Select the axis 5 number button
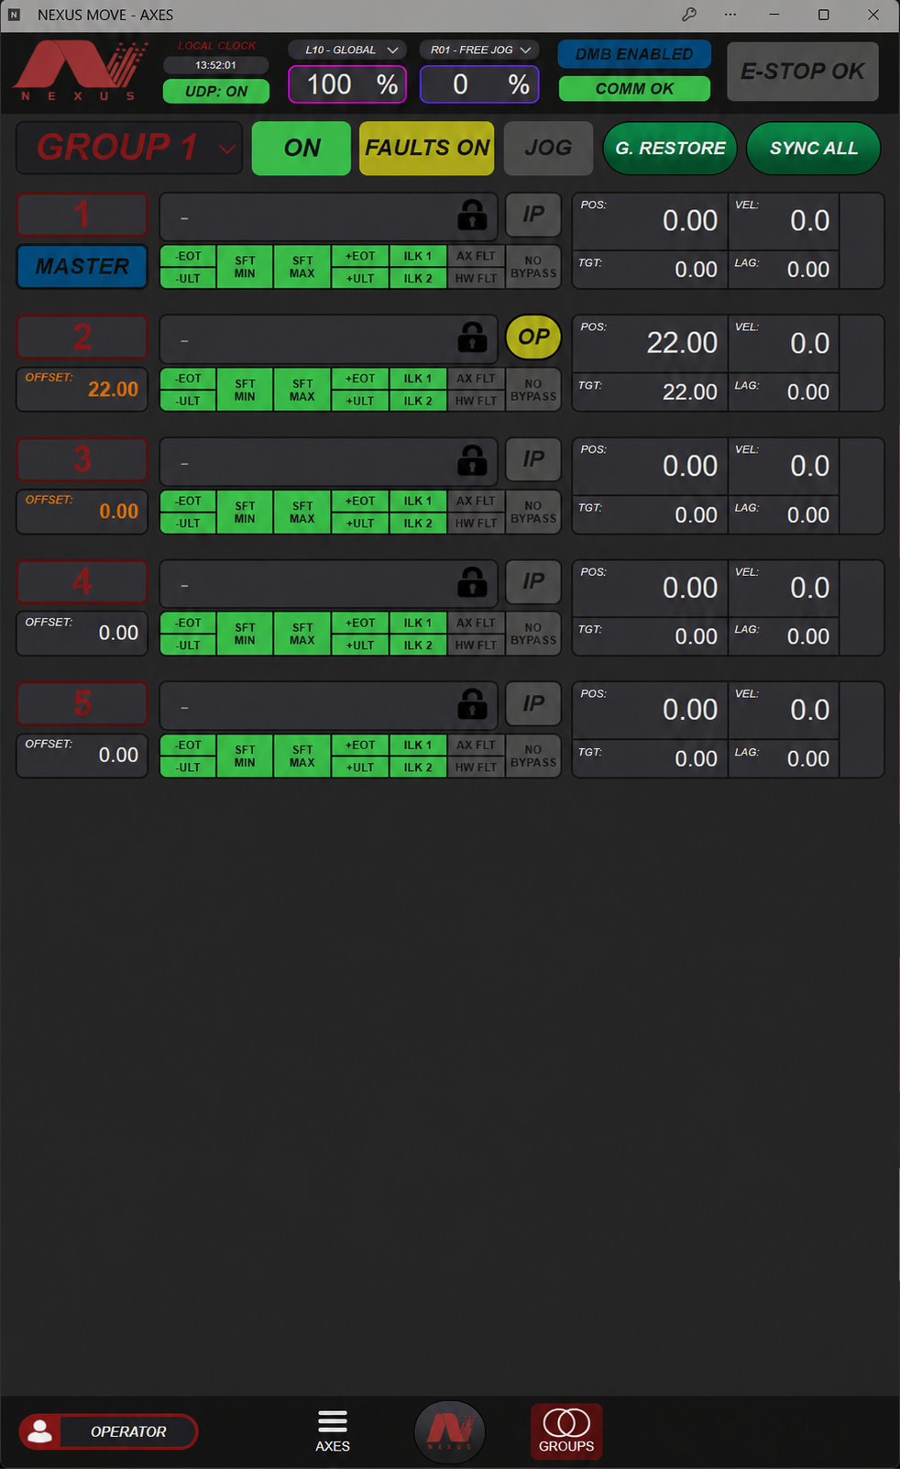The width and height of the screenshot is (900, 1469). (82, 703)
